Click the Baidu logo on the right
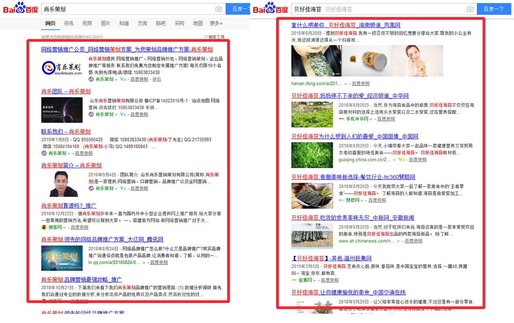Viewport: 514px width, 323px height. 270,8
